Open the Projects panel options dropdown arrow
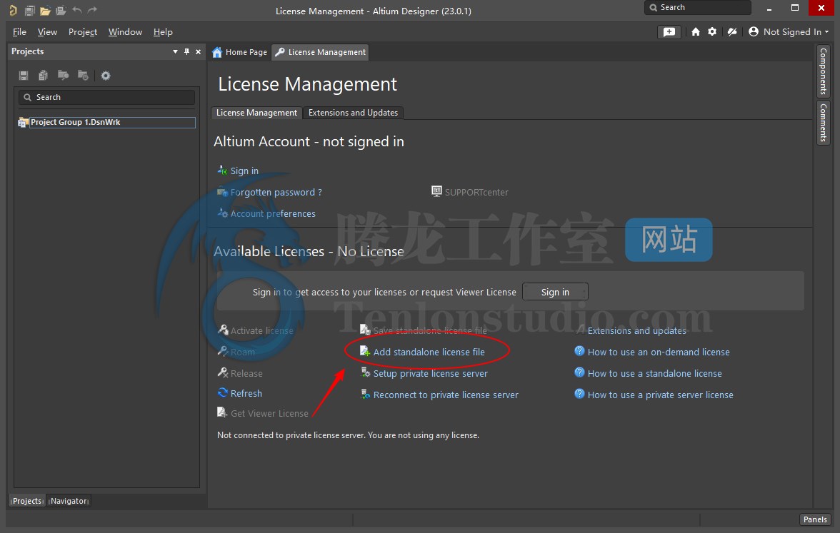 click(x=175, y=51)
